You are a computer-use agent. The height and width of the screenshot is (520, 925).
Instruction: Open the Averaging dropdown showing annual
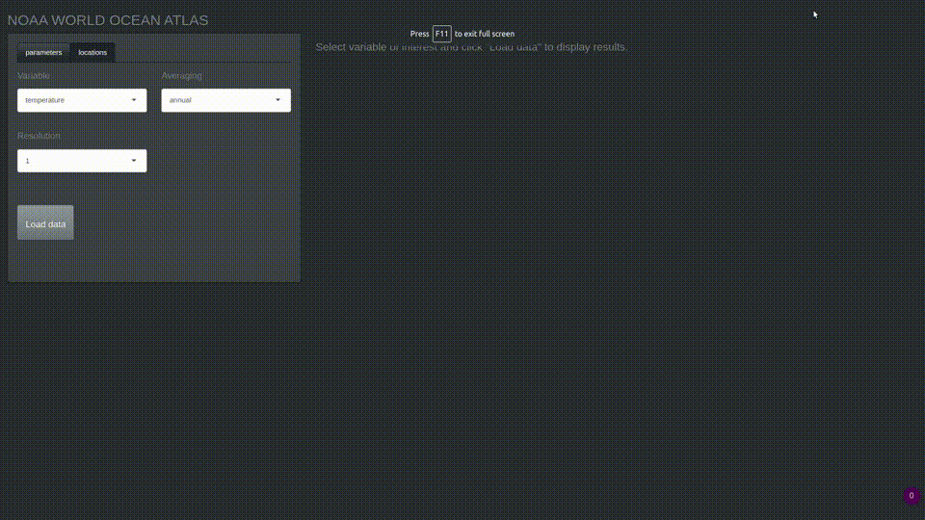pyautogui.click(x=225, y=100)
